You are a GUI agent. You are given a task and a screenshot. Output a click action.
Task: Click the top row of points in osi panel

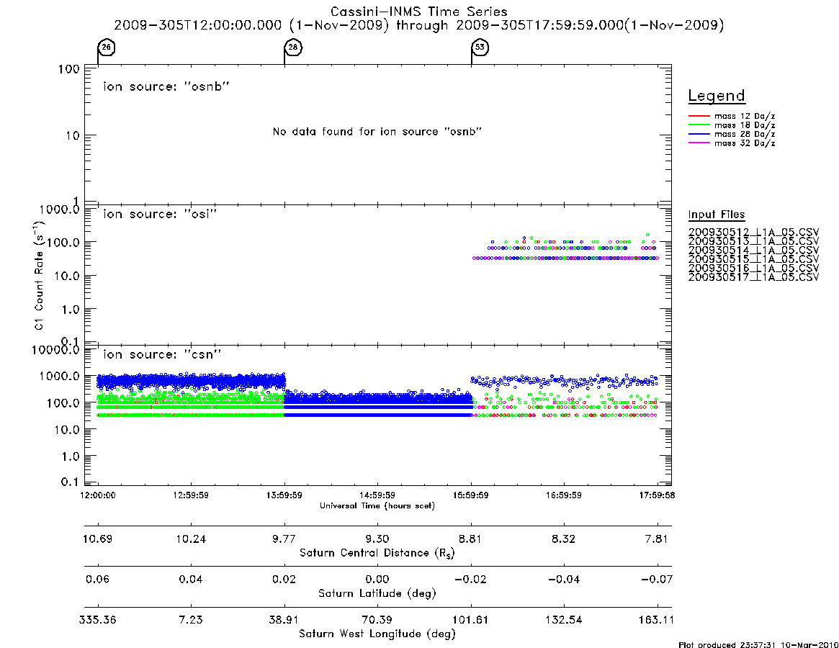coord(573,241)
